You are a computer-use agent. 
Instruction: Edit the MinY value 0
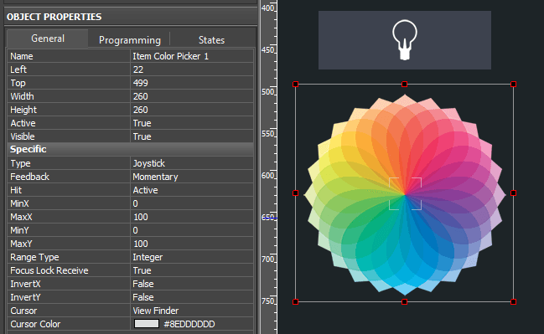192,230
